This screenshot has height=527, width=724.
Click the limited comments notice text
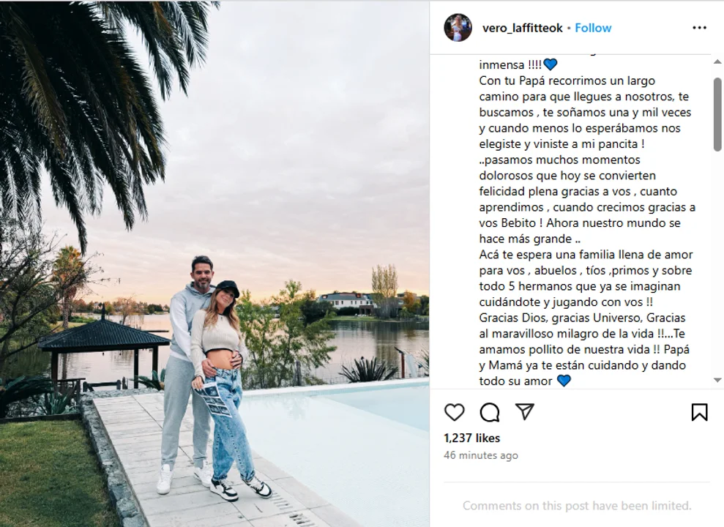point(577,506)
